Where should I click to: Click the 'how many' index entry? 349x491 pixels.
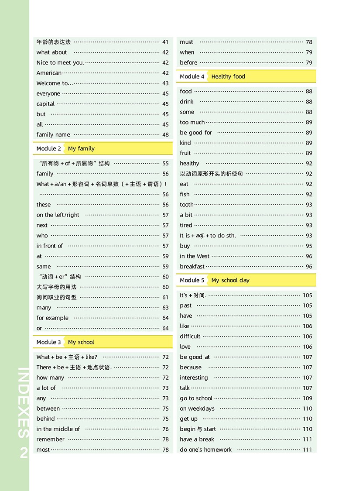(50, 378)
